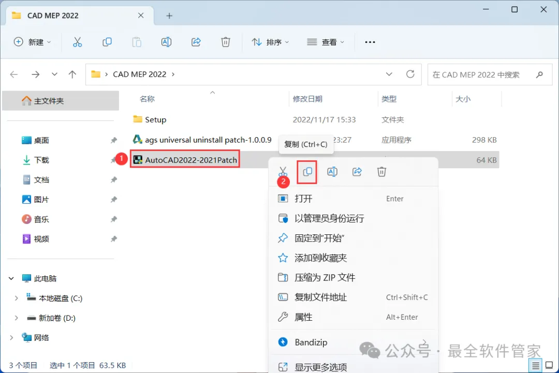Click the Copy icon in the context menu
Viewport: 559px width, 373px height.
tap(307, 172)
